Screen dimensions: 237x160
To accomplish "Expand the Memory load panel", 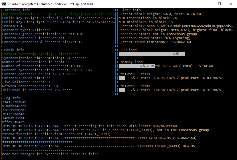I will (x=130, y=62).
